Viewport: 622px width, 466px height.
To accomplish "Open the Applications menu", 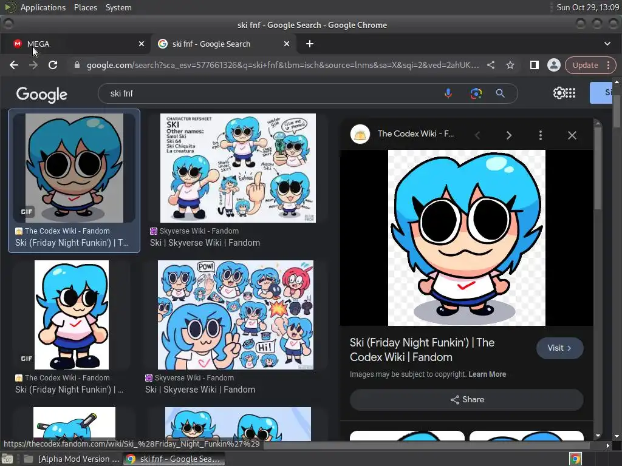I will [43, 7].
